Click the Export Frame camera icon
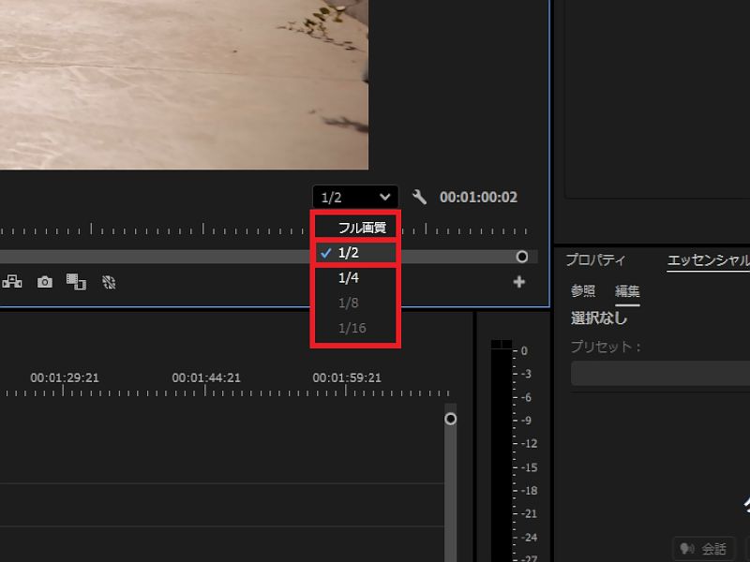The image size is (750, 562). pos(44,282)
